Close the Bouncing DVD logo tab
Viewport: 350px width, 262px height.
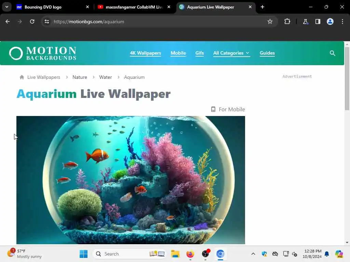[x=87, y=7]
